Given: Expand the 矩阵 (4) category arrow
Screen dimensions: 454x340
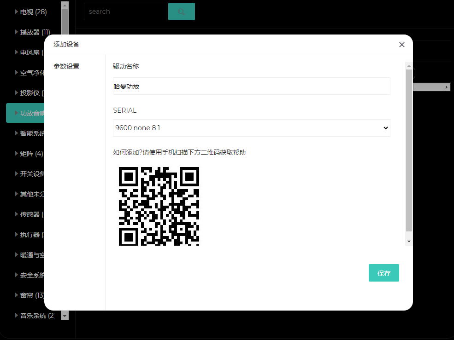Looking at the screenshot, I should 16,153.
